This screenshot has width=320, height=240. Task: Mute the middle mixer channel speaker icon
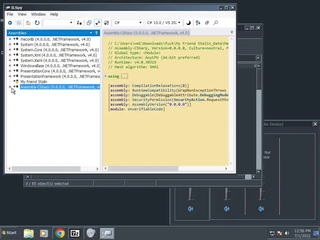point(227,208)
